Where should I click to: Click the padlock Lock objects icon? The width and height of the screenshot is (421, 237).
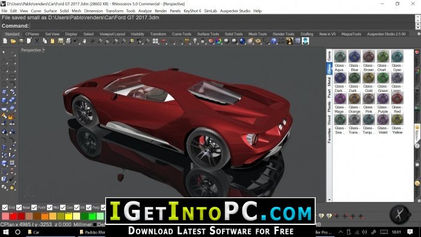coord(203,41)
